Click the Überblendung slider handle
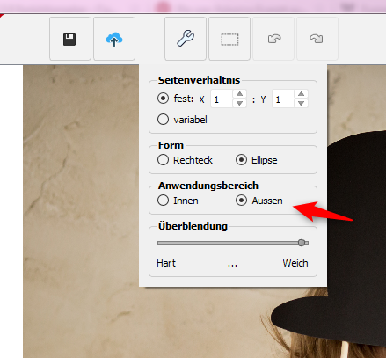The height and width of the screenshot is (358, 386). (302, 243)
